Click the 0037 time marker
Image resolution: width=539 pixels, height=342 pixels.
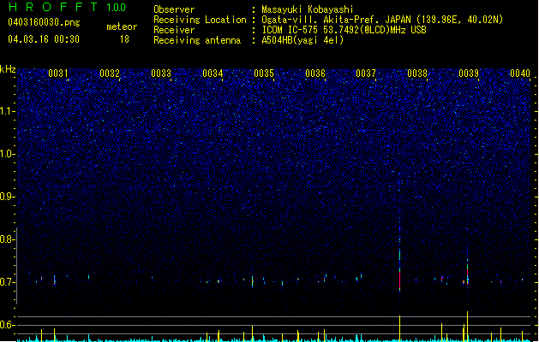point(366,73)
